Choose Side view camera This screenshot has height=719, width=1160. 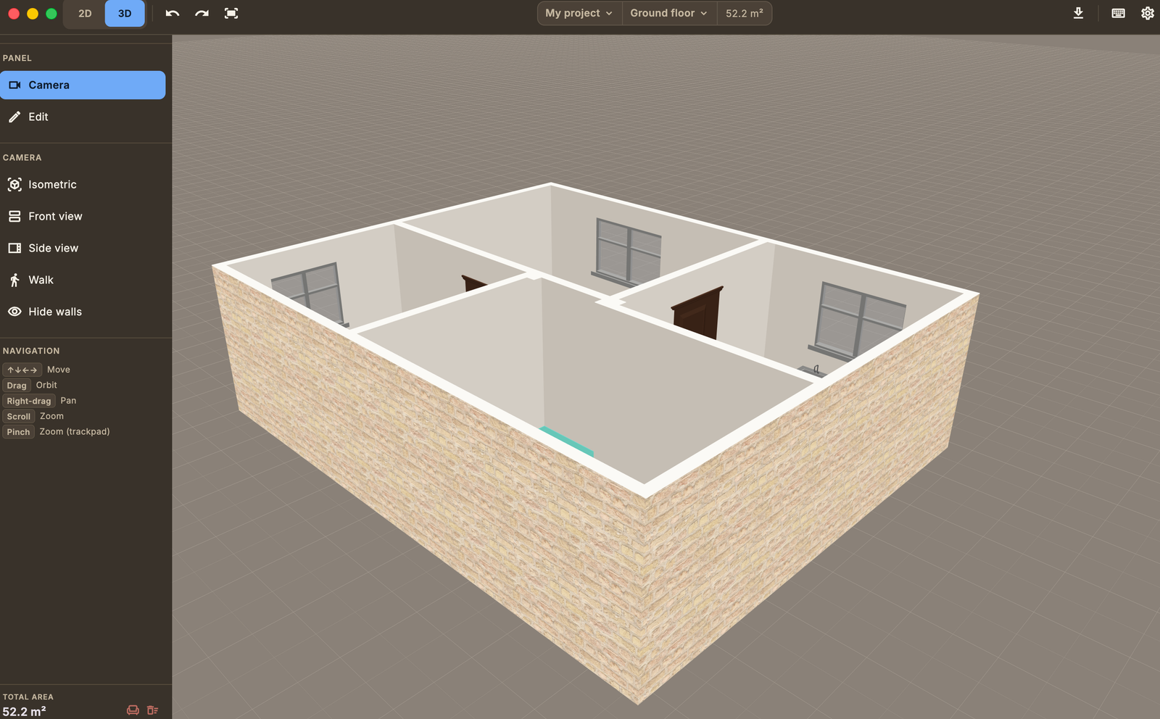83,248
